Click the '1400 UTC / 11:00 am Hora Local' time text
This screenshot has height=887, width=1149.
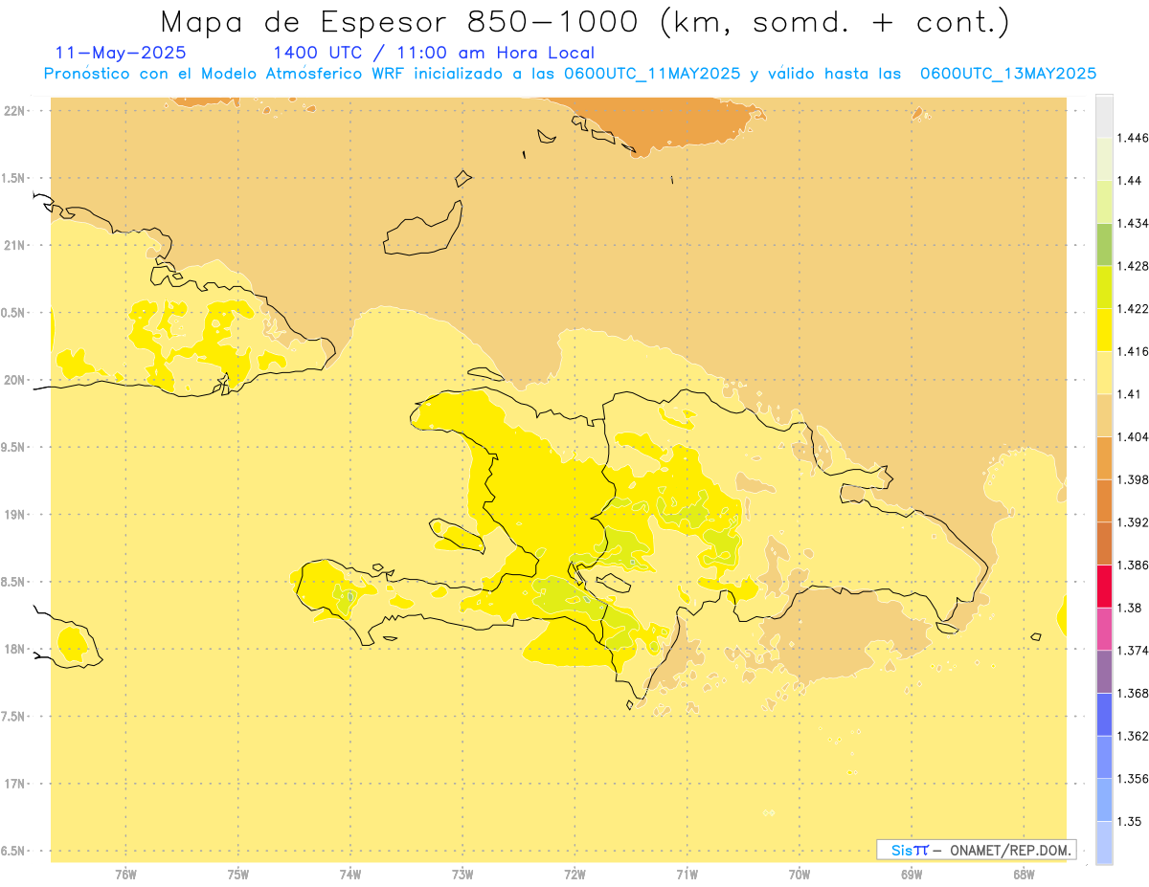coord(434,53)
